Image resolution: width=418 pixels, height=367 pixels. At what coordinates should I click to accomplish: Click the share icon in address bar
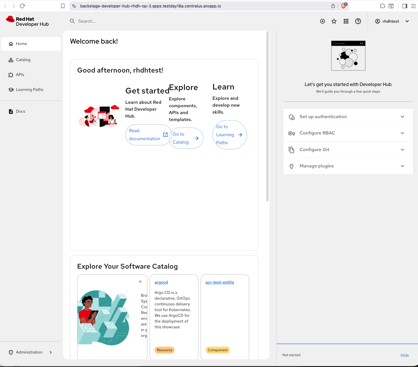pyautogui.click(x=333, y=6)
